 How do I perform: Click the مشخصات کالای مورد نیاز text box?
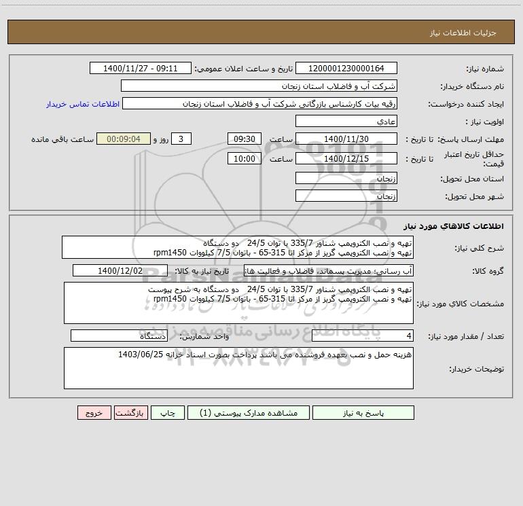tap(238, 303)
